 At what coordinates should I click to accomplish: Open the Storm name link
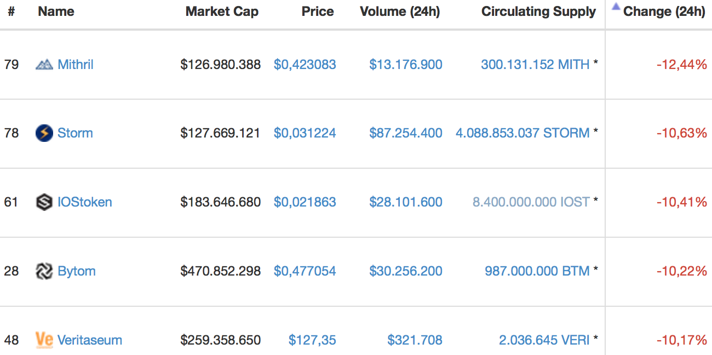[x=75, y=133]
